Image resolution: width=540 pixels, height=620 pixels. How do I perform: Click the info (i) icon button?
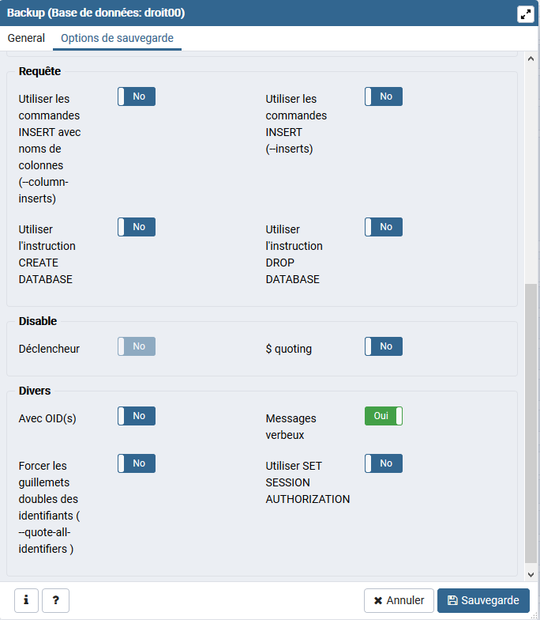(x=26, y=600)
